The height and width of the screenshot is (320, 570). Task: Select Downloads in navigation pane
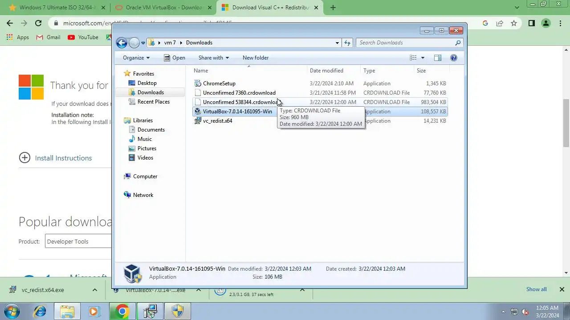tap(151, 92)
